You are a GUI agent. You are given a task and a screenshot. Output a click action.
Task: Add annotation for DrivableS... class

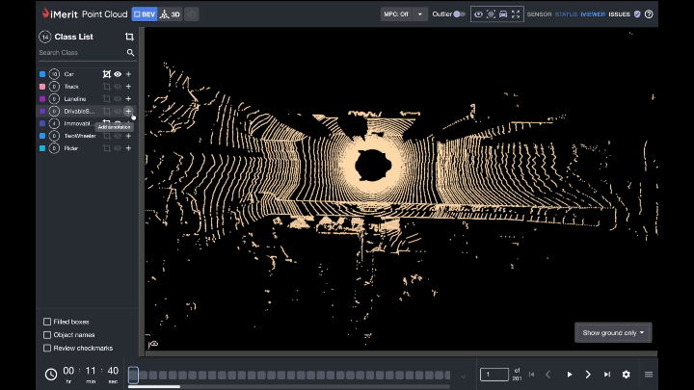pyautogui.click(x=128, y=111)
